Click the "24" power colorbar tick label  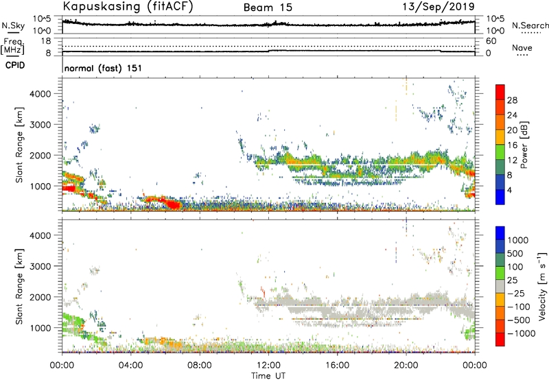pos(512,115)
